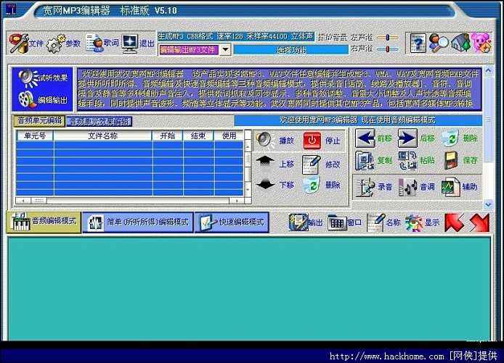This screenshot has width=504, height=363.
Task: Click the MP3 format info status text
Action: 235,36
